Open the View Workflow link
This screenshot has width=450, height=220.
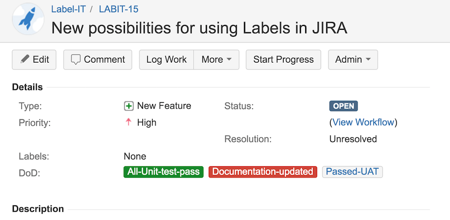click(x=363, y=122)
